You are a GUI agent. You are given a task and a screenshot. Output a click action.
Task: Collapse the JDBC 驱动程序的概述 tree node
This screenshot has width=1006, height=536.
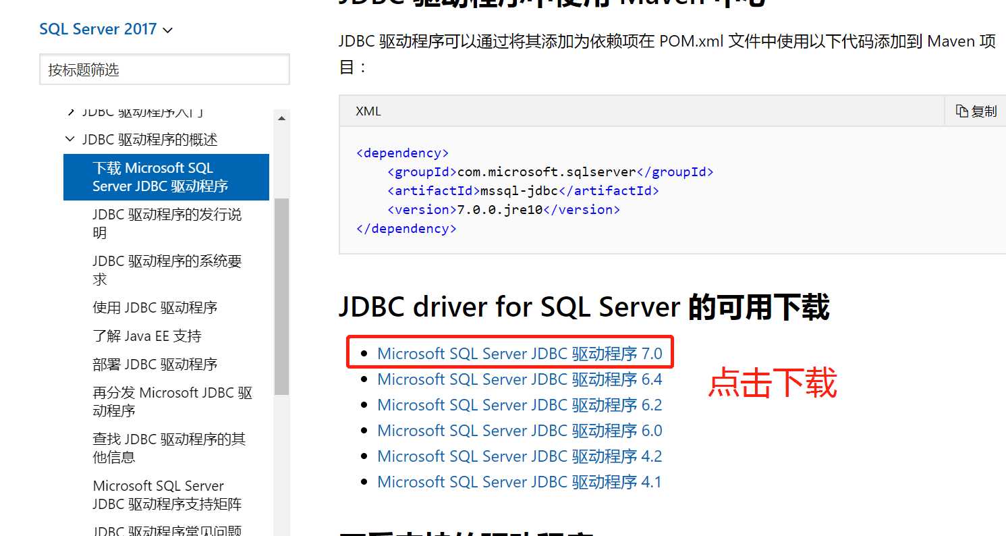(x=69, y=139)
